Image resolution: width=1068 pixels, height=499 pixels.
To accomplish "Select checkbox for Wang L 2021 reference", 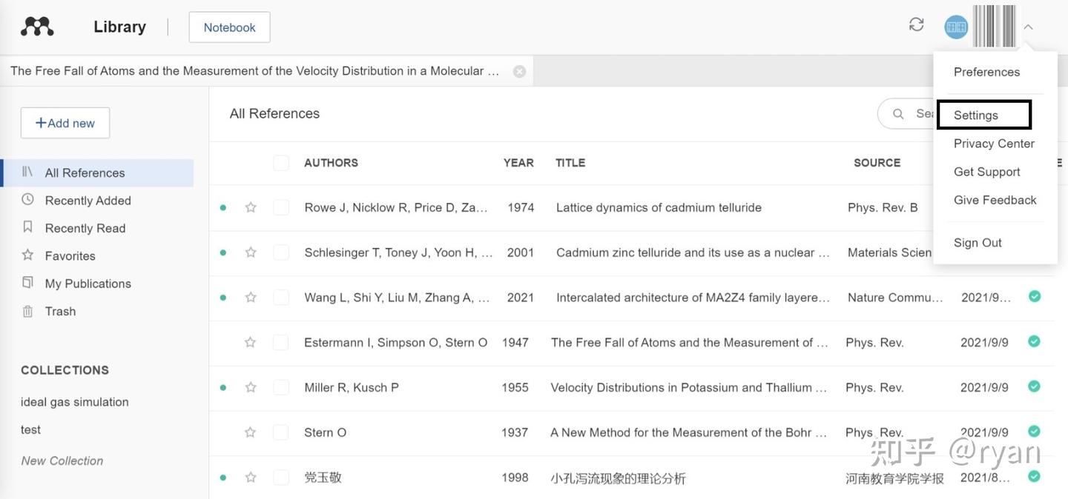I will click(281, 298).
